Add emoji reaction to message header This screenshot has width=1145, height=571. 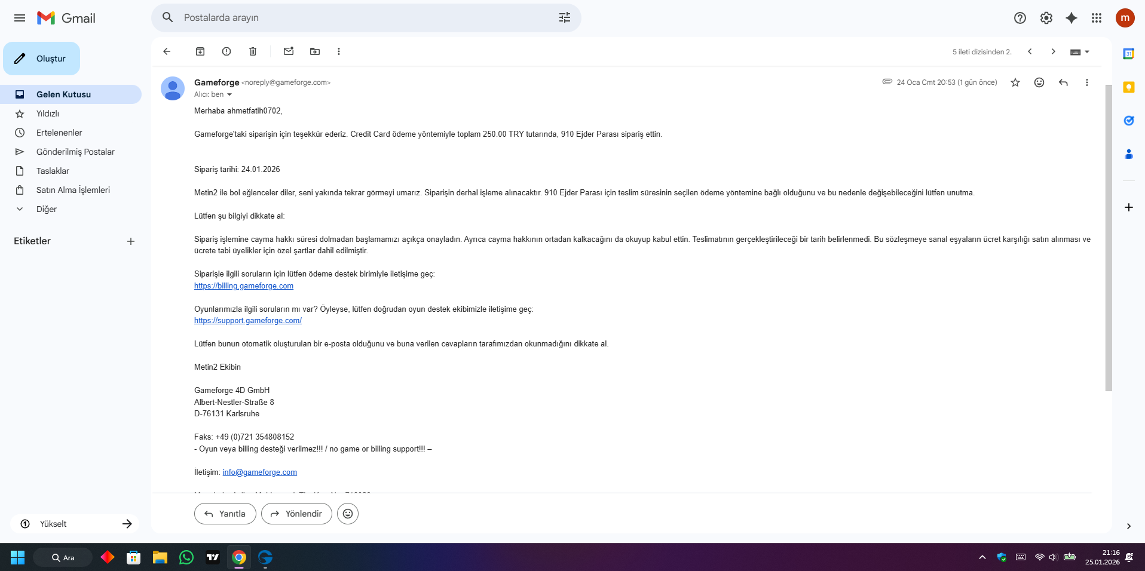point(1039,82)
